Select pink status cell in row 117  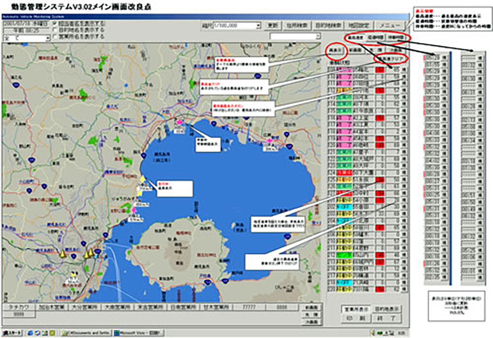344,125
